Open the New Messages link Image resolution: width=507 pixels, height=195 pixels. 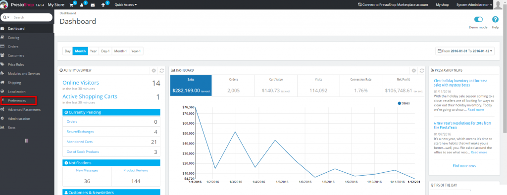pos(87,170)
